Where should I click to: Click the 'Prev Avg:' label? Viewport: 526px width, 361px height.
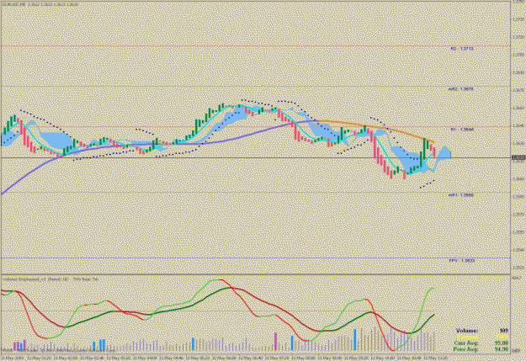pyautogui.click(x=466, y=349)
